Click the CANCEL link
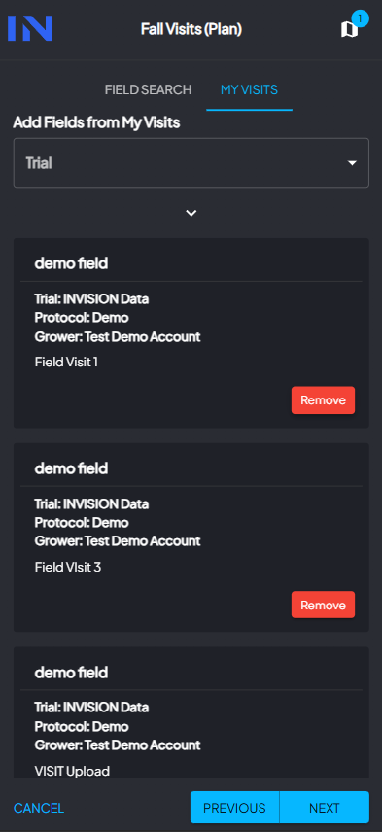Screen dimensions: 382x832 point(39,808)
